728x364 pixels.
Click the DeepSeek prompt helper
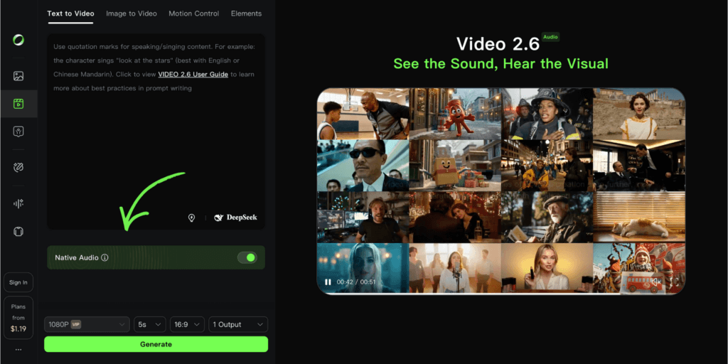[x=235, y=218]
